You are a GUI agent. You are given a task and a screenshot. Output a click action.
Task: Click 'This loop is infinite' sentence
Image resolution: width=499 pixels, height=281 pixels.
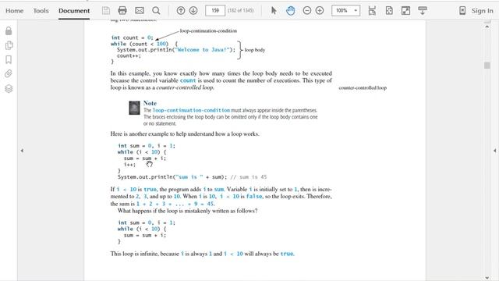203,254
